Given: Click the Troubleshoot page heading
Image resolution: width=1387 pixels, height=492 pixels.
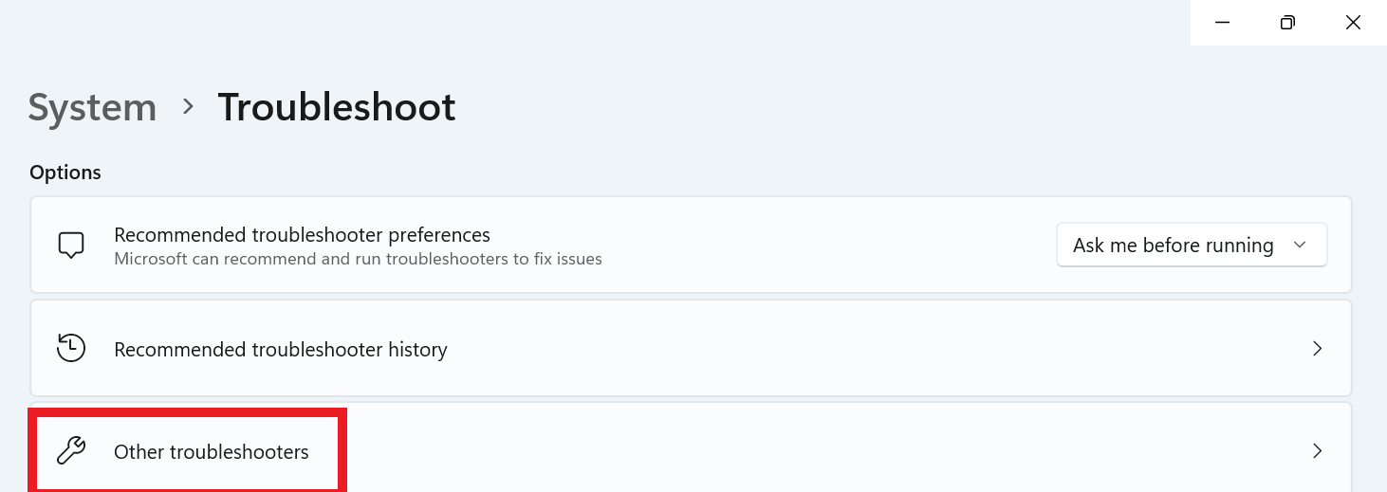Looking at the screenshot, I should 337,107.
